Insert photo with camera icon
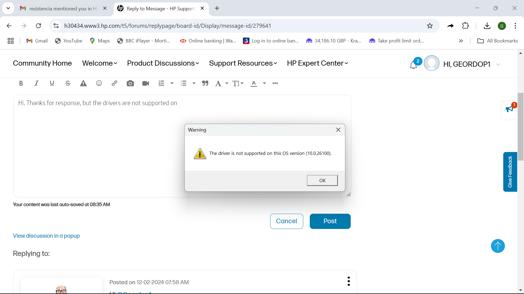Image resolution: width=524 pixels, height=294 pixels. [130, 83]
